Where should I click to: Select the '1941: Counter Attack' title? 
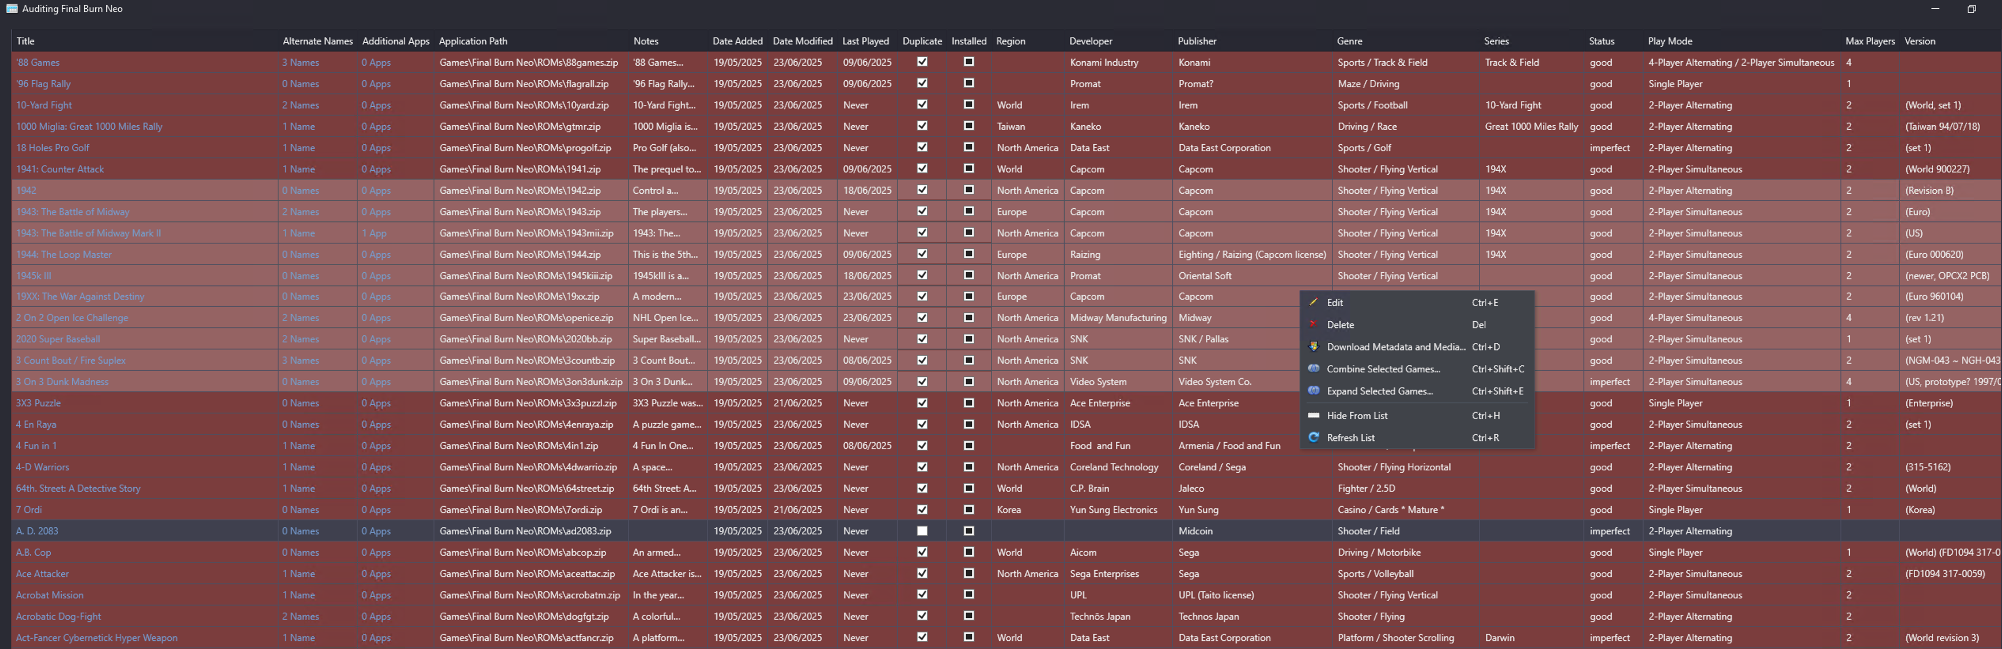click(x=60, y=168)
